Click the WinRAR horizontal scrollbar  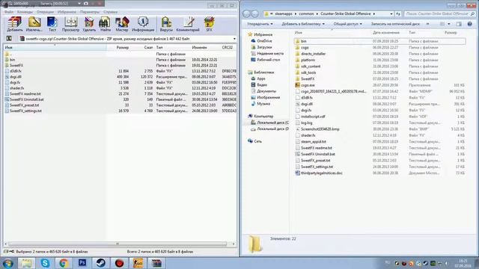click(118, 244)
